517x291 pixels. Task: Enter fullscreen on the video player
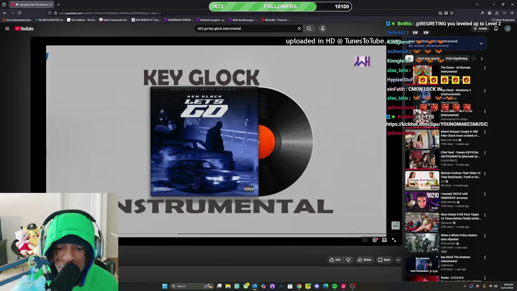pos(394,240)
